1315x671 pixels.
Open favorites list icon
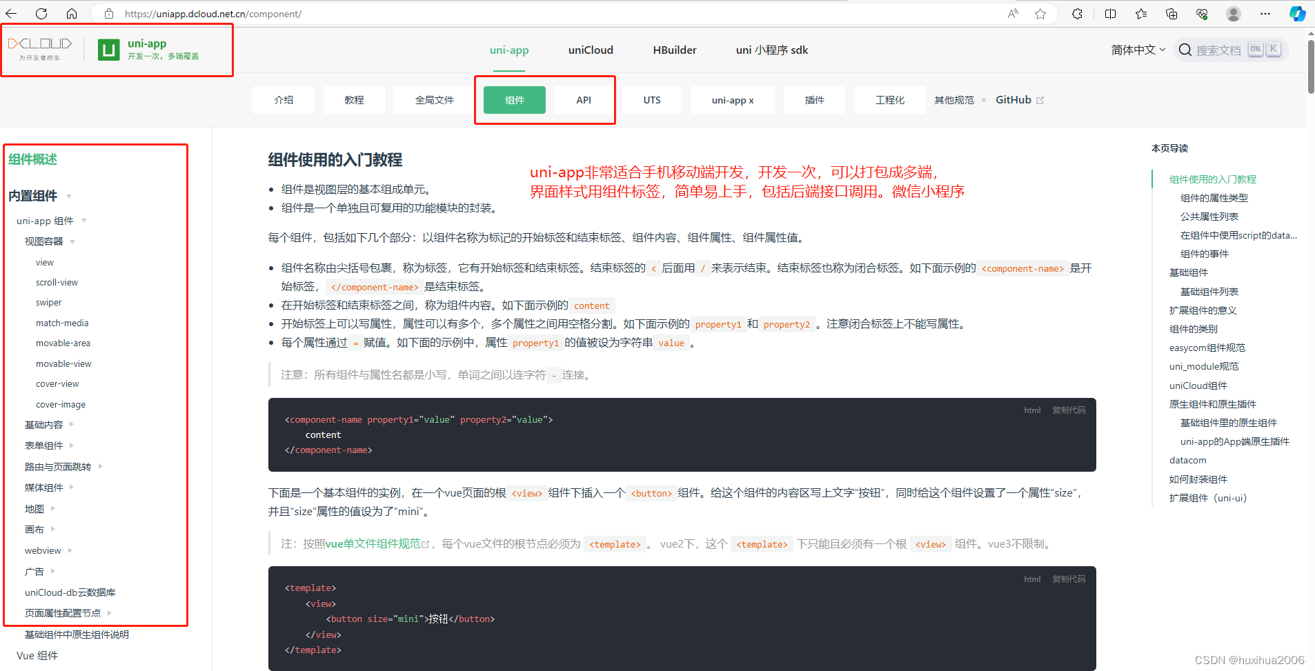point(1141,14)
